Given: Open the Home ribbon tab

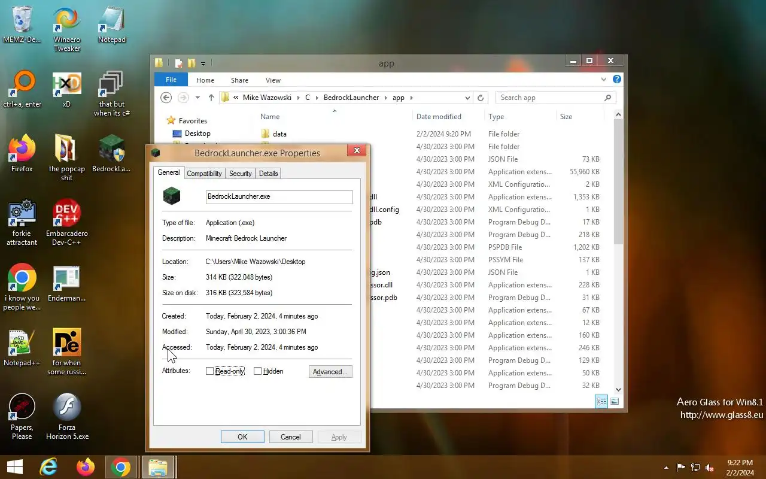Looking at the screenshot, I should (205, 80).
